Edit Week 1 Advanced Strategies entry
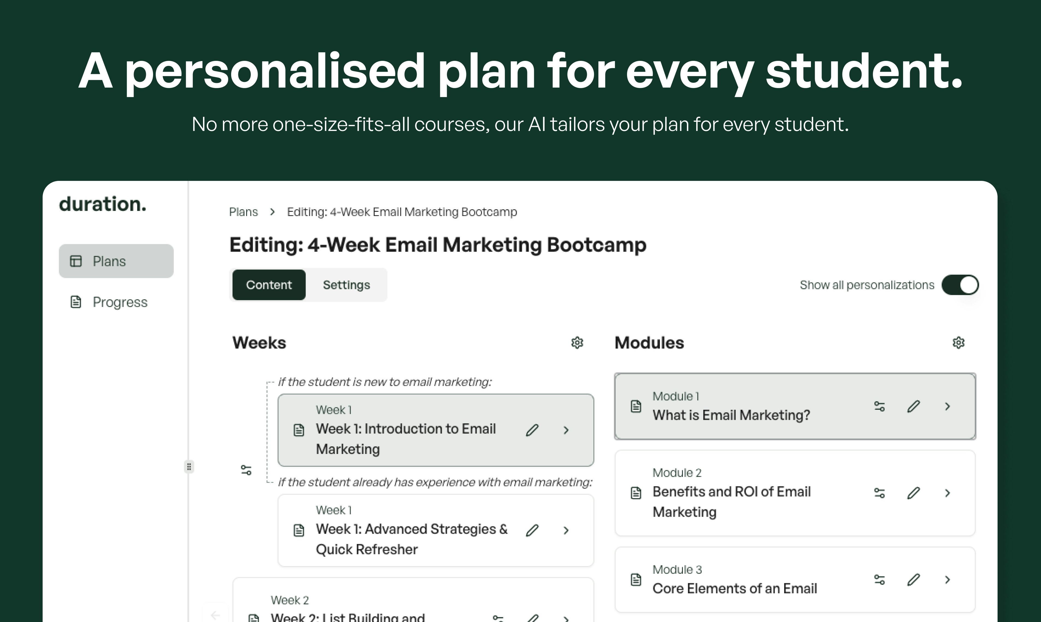The height and width of the screenshot is (622, 1041). (532, 530)
